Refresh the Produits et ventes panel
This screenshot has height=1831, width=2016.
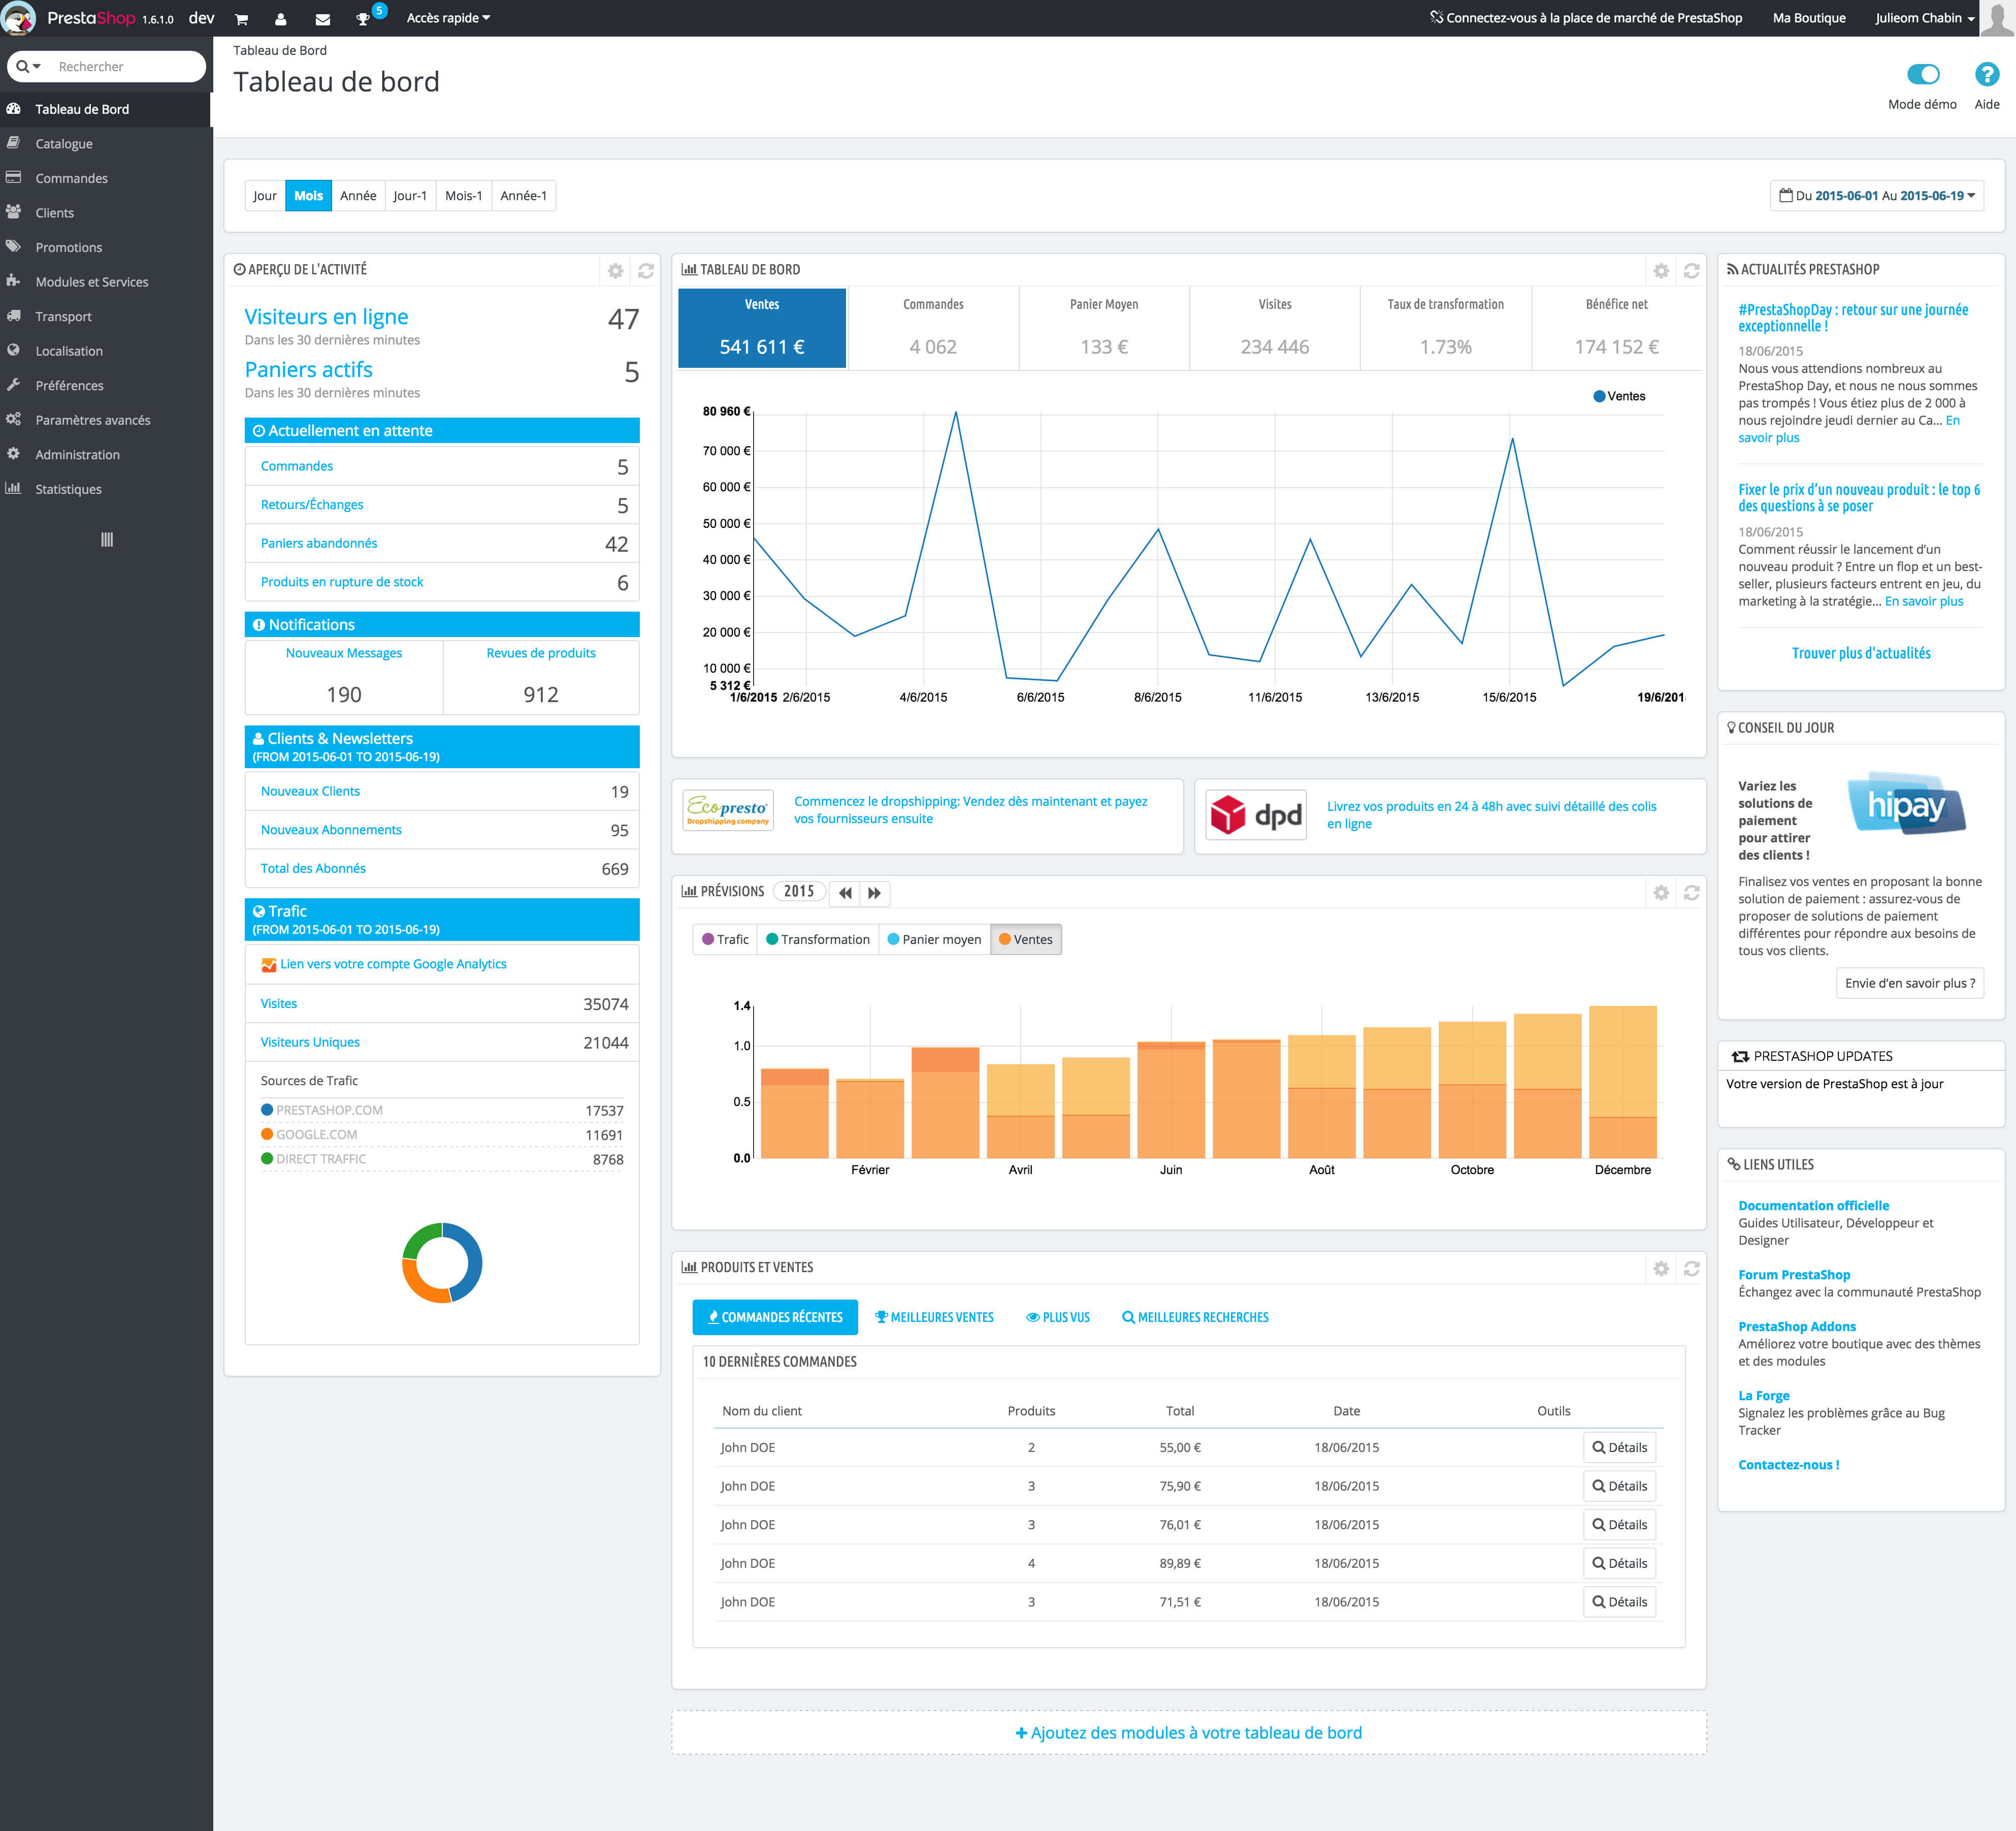[1691, 1268]
